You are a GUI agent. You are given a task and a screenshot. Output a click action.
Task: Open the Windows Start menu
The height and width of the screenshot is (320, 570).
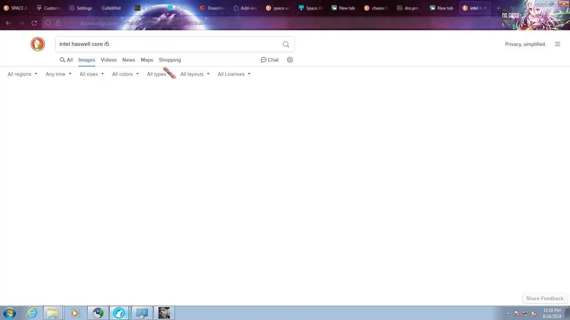pyautogui.click(x=10, y=313)
